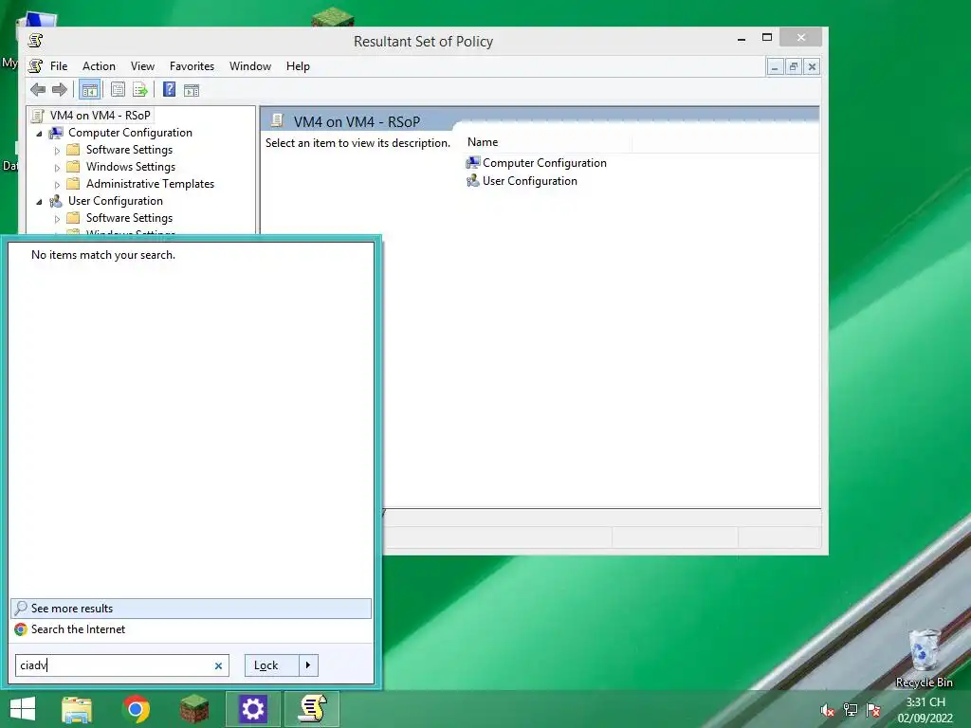This screenshot has height=728, width=971.
Task: Click the inner MDI Restore button
Action: pyautogui.click(x=794, y=66)
